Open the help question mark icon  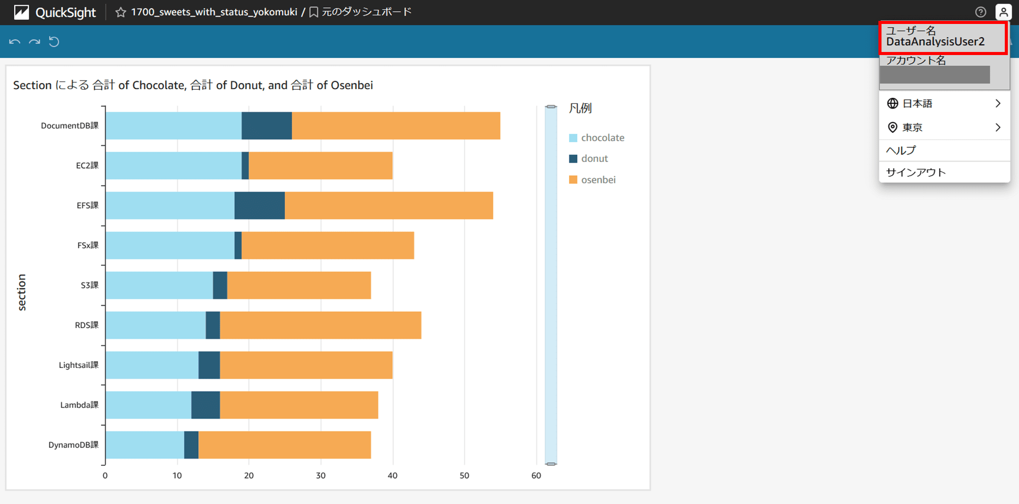pos(980,12)
